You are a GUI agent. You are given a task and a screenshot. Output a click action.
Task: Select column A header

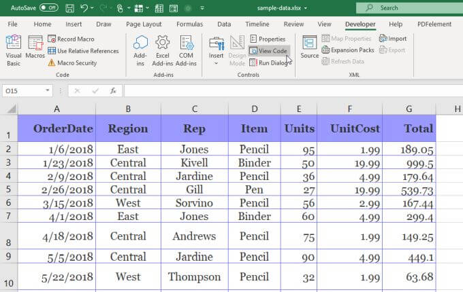tap(57, 109)
